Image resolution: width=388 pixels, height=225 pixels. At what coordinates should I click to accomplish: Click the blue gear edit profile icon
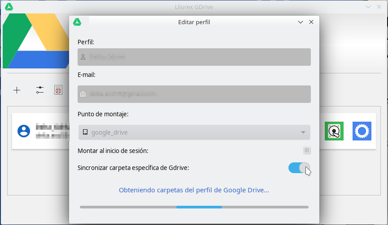click(362, 131)
